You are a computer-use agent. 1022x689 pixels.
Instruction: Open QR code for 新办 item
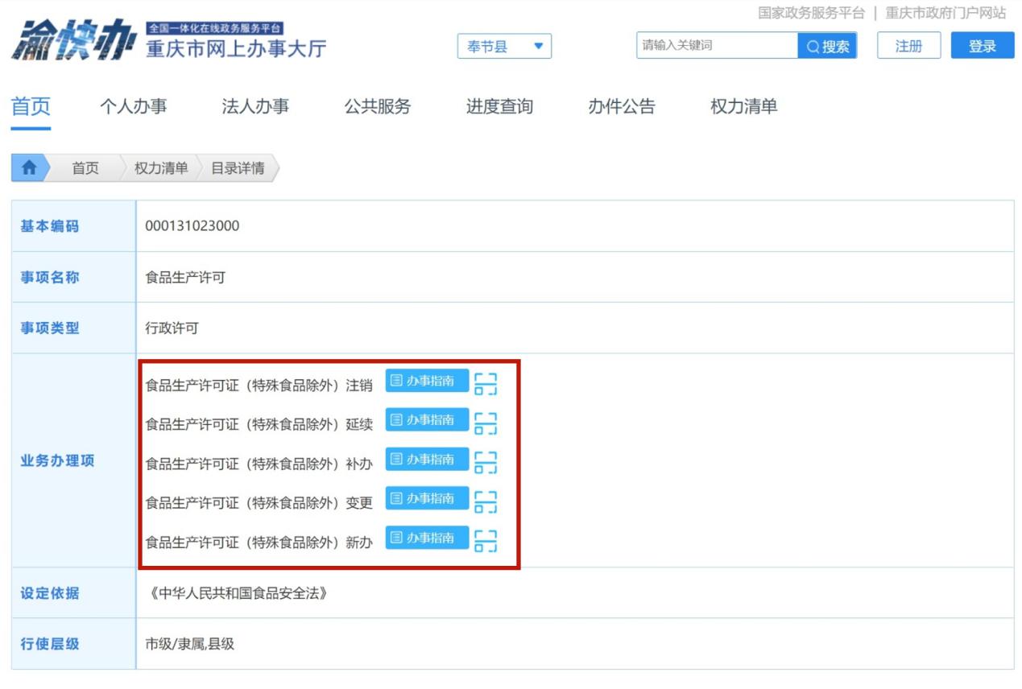[486, 541]
